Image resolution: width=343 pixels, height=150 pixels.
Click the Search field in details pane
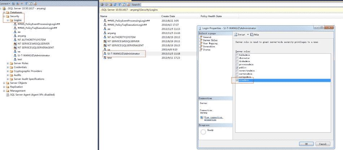(136, 5)
